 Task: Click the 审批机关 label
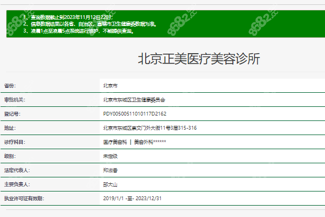point(15,100)
